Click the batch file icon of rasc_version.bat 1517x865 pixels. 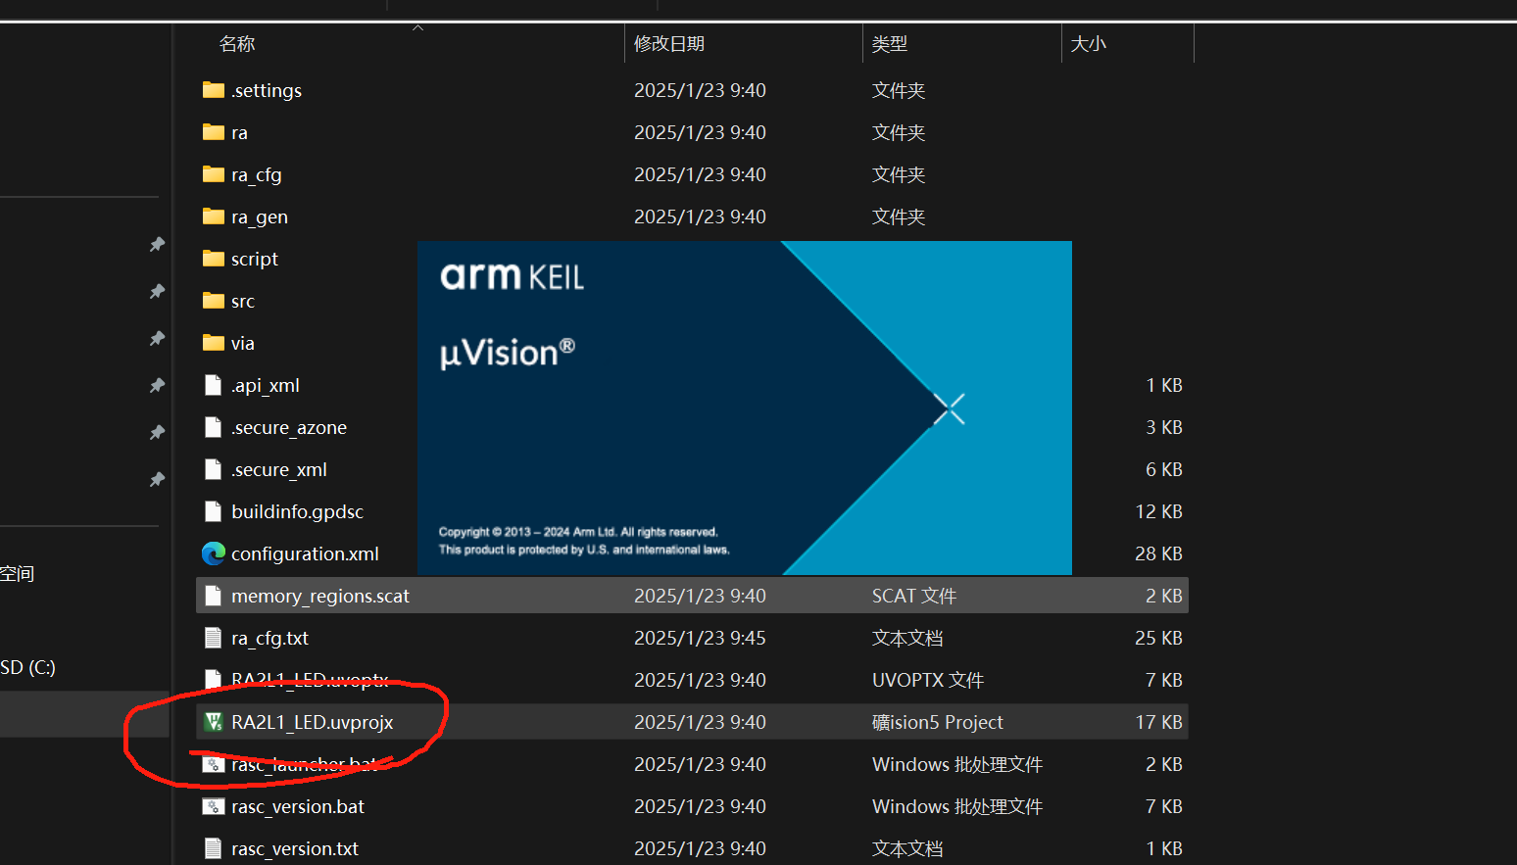[x=213, y=806]
